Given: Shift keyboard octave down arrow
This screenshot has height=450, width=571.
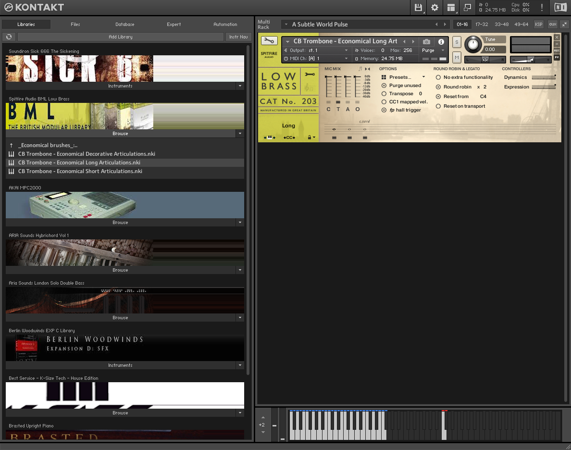Looking at the screenshot, I should [263, 432].
